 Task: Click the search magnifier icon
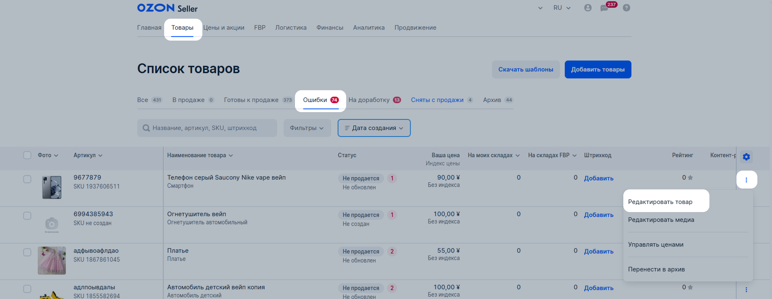click(146, 128)
